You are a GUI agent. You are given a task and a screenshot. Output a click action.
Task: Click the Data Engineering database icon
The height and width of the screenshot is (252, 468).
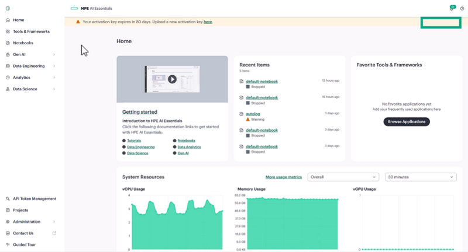8,66
